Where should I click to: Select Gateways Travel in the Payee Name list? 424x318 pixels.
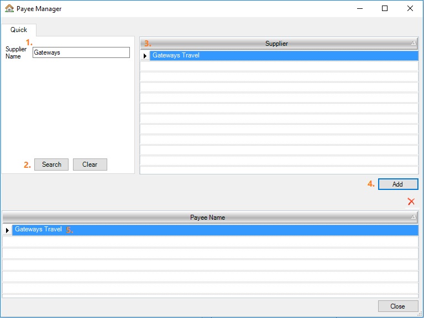[38, 230]
